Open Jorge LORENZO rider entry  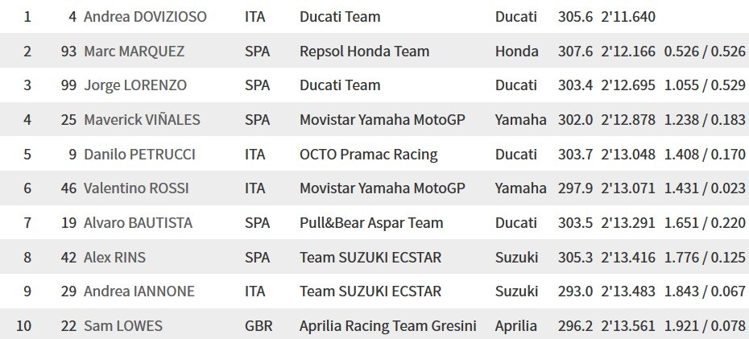click(135, 85)
